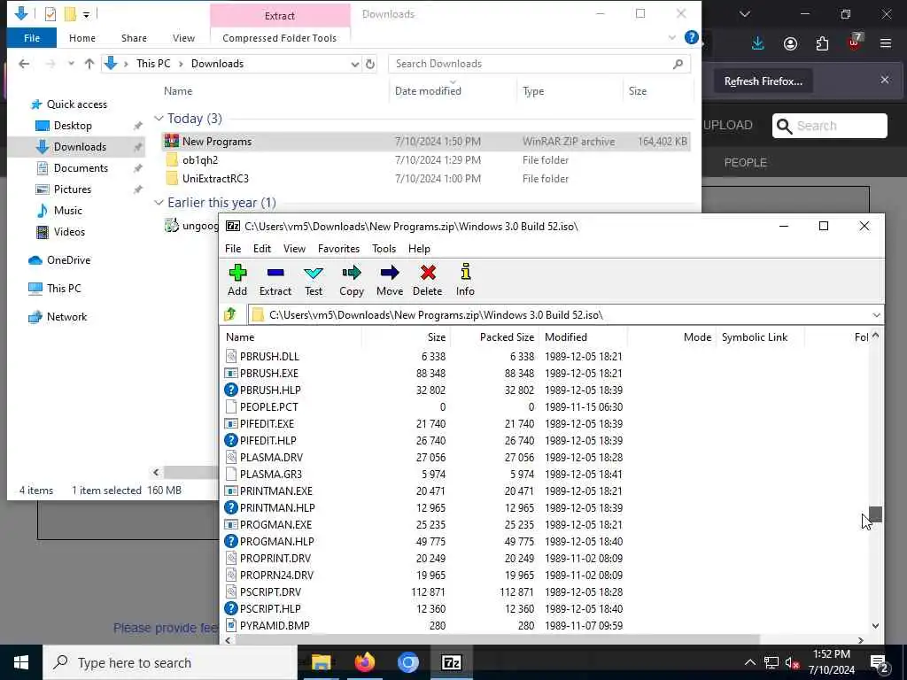
Task: Click the UPLOAD link in Firefox page
Action: [x=728, y=126]
